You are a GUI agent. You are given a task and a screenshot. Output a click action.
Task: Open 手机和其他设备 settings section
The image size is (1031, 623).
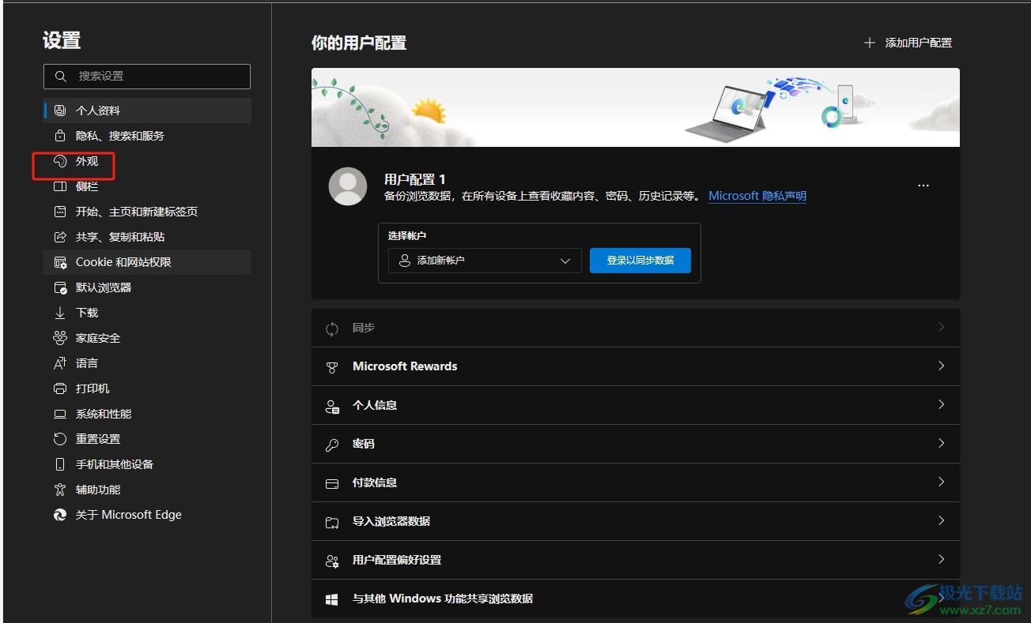click(147, 464)
